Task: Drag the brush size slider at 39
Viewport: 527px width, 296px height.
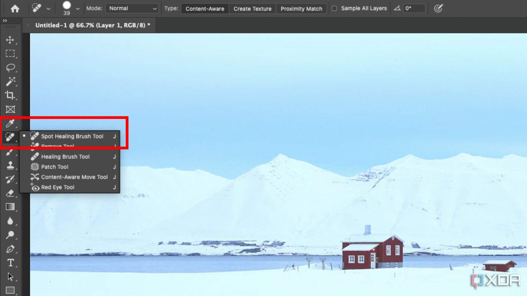Action: (66, 8)
